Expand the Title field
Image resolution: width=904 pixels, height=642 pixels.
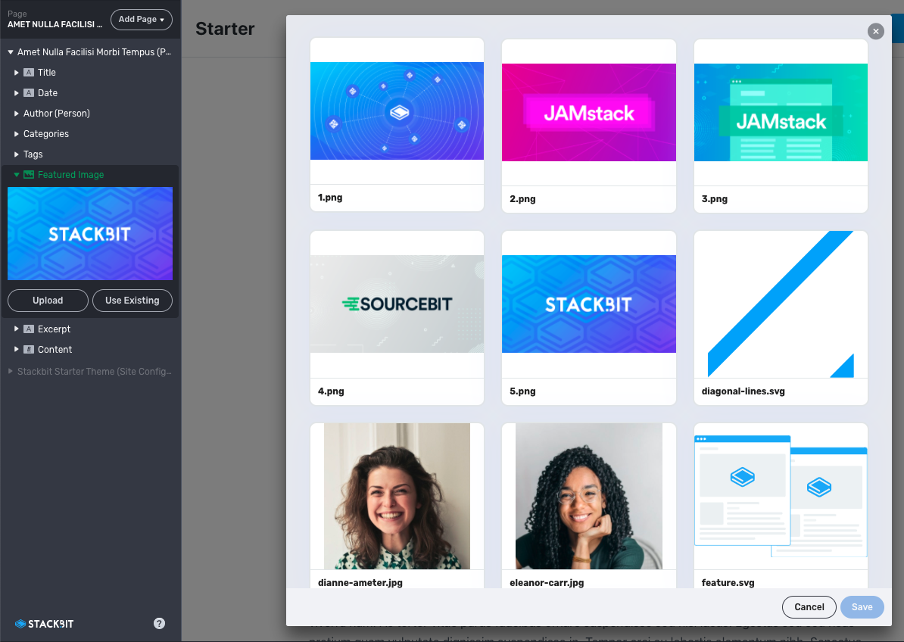pos(16,73)
